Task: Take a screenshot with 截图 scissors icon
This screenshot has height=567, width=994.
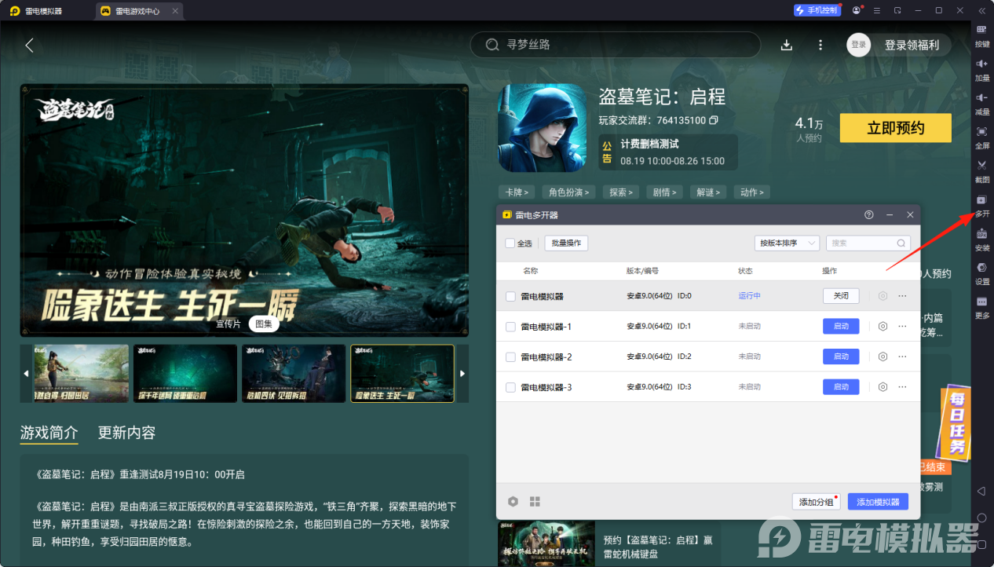Action: (x=981, y=165)
